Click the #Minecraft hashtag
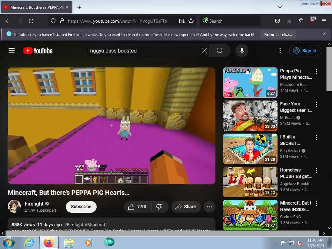 96,225
